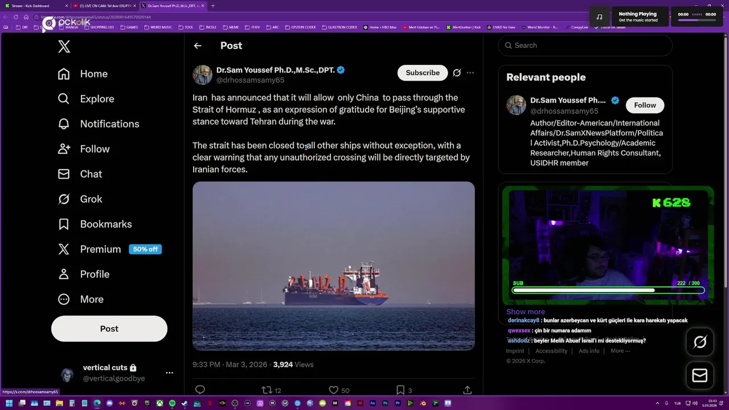Go back using the arrow beside Post
Screen dimensions: 729x410
(198, 46)
